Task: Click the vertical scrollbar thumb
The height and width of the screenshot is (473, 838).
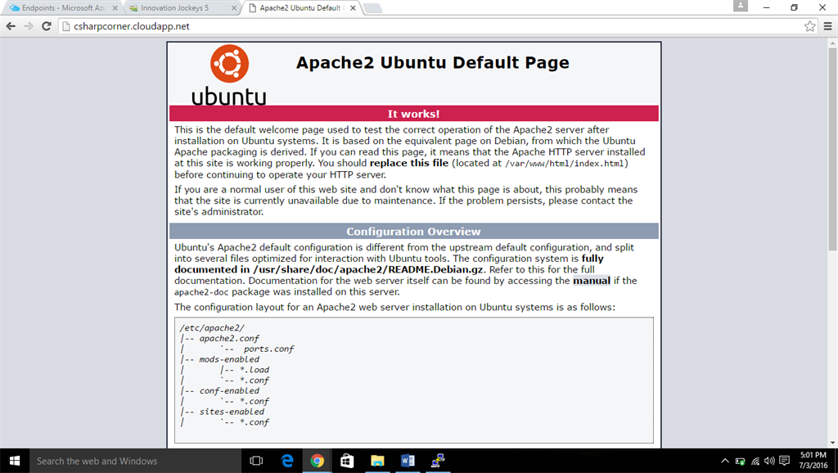Action: (x=832, y=149)
